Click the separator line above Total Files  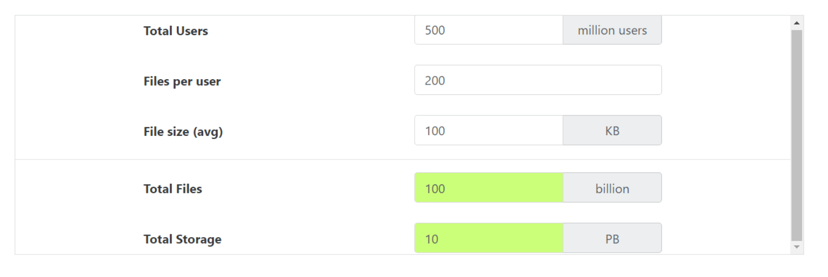[x=323, y=160]
